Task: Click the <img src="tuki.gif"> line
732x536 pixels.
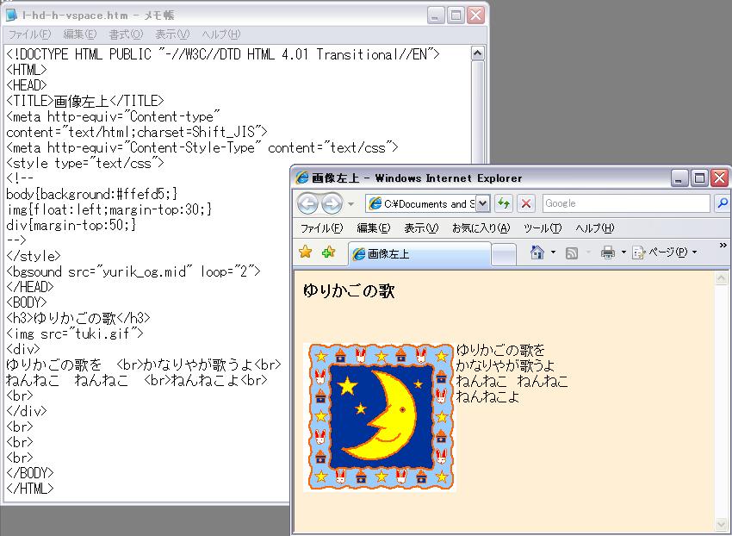Action: coord(75,333)
